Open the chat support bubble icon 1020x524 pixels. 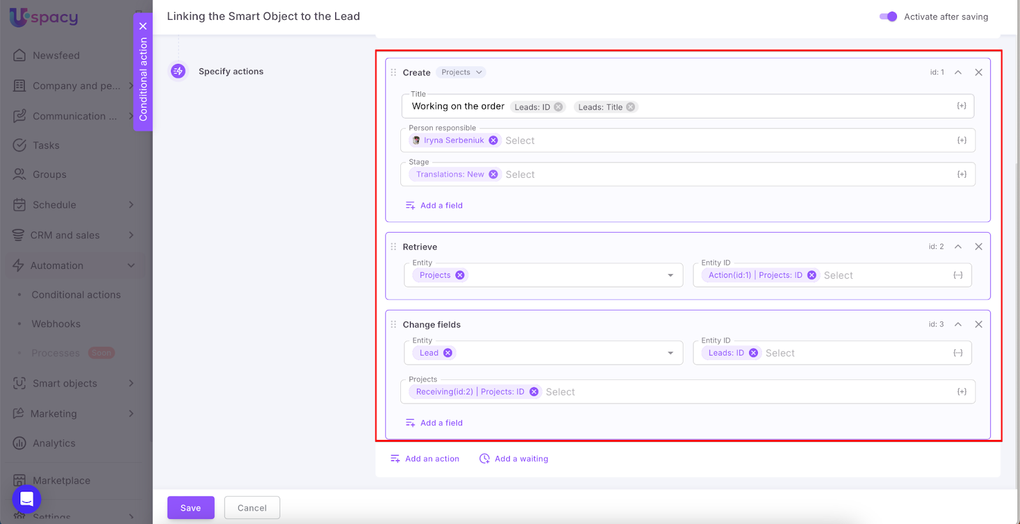tap(27, 499)
